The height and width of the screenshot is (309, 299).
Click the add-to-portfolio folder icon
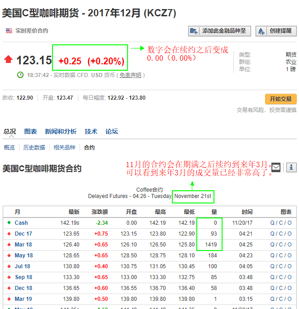[194, 31]
